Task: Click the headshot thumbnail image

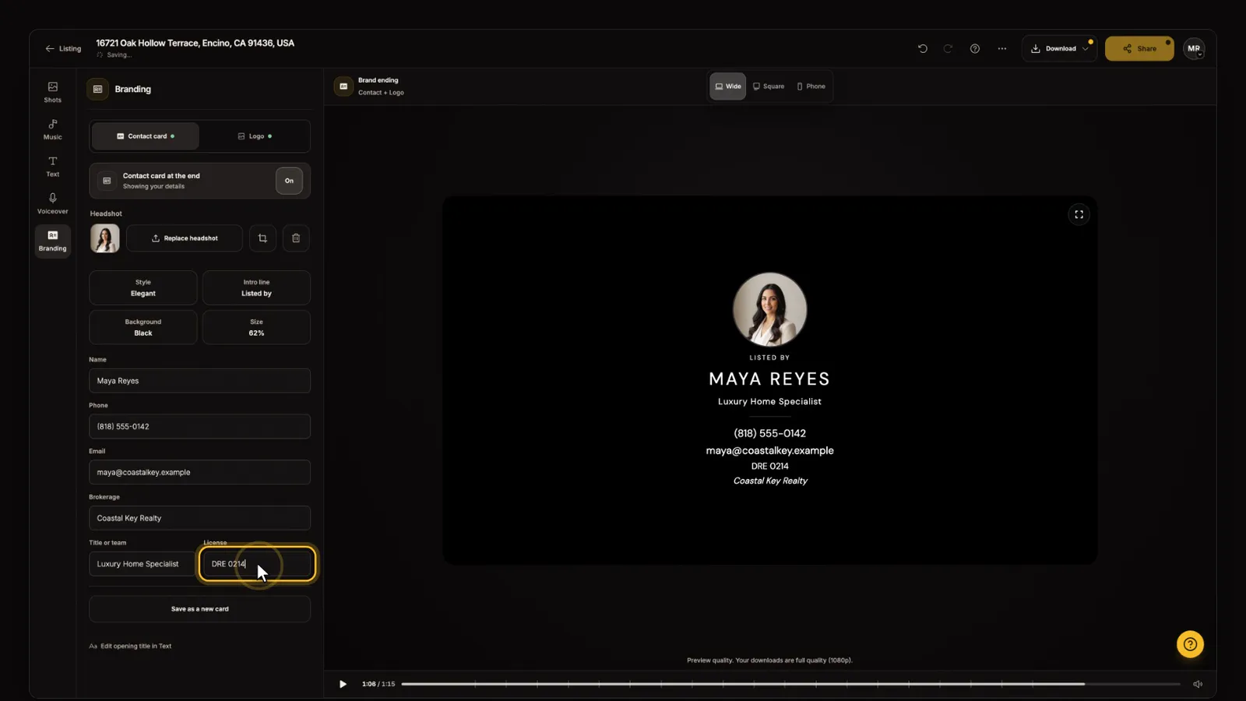Action: (x=104, y=238)
